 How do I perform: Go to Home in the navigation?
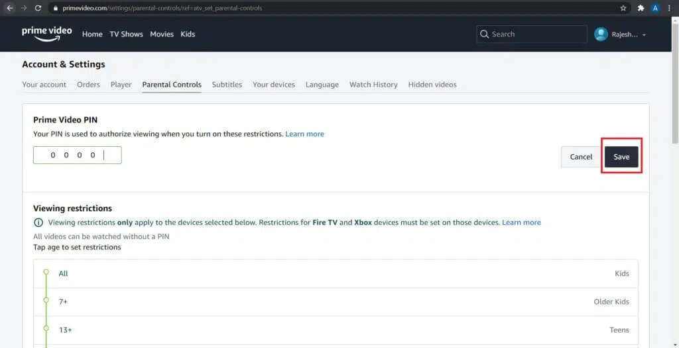(92, 34)
